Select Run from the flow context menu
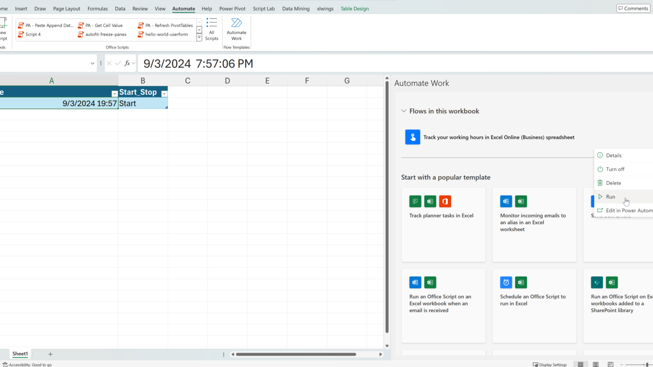Screen dimensions: 653x367 tap(610, 197)
